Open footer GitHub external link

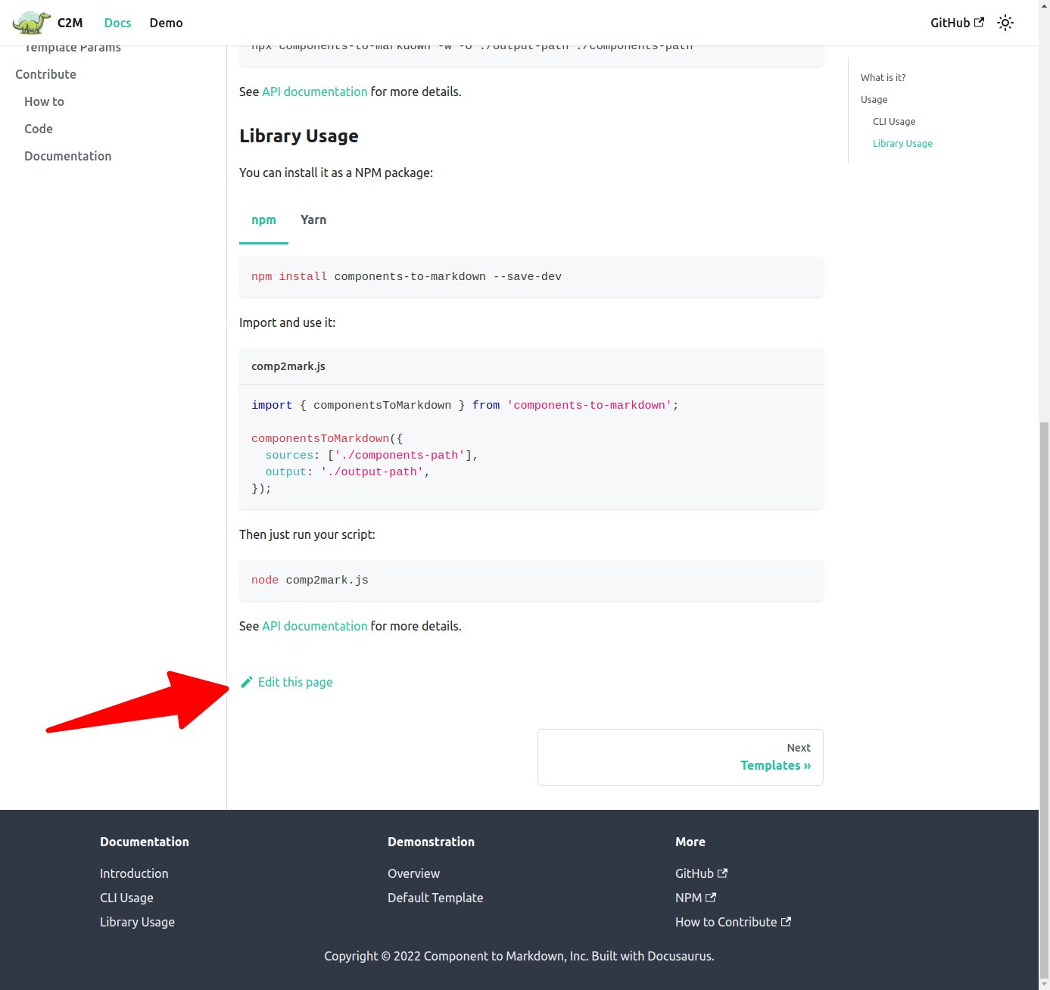pyautogui.click(x=701, y=873)
